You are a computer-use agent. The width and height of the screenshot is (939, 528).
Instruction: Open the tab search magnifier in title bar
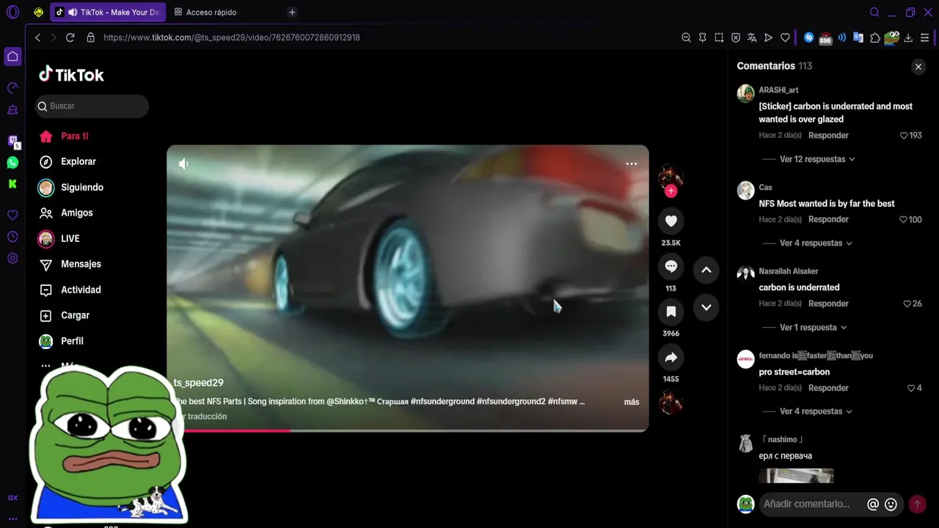coord(874,12)
